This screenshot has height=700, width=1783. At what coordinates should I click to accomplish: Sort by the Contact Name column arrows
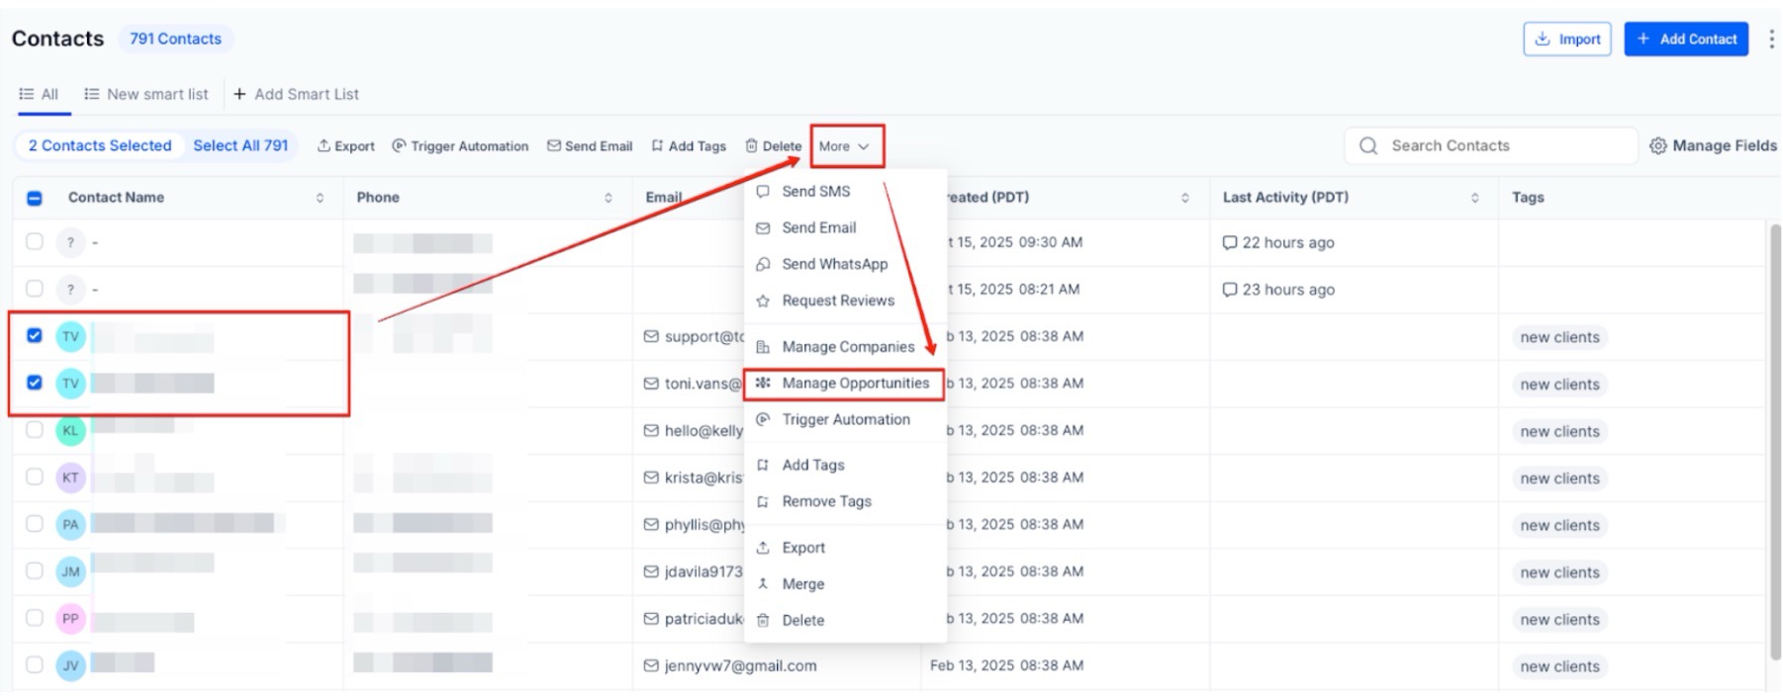tap(320, 198)
